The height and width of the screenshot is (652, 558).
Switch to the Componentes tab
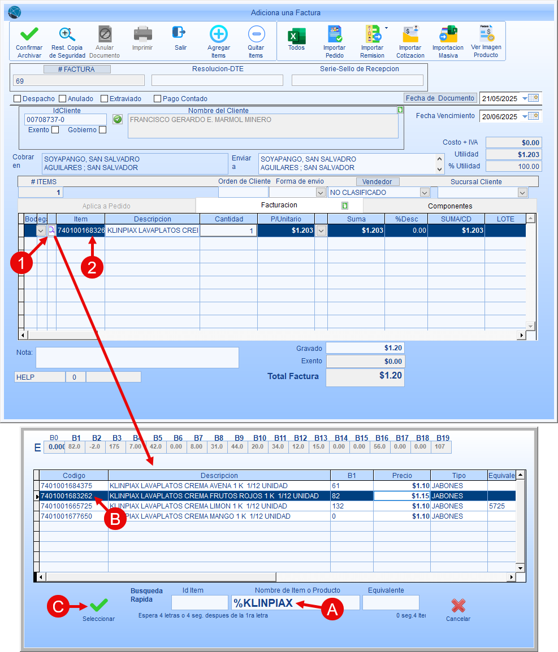click(x=450, y=206)
